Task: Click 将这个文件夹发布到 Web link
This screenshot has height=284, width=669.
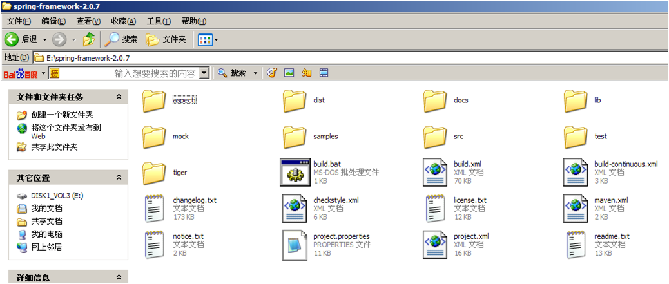Action: [66, 132]
